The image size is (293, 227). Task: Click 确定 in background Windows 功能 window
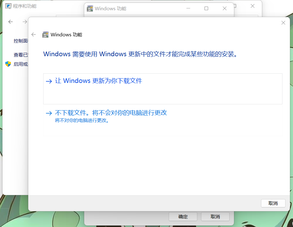[x=183, y=216]
